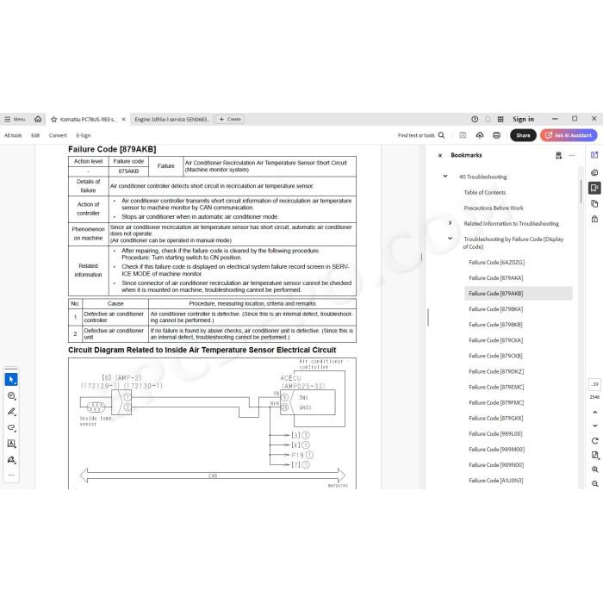Collapse the 40 Troubleshooting bookmark

tap(445, 177)
